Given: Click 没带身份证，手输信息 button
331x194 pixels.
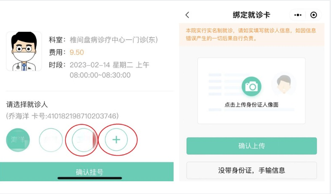Looking at the screenshot, I should (251, 170).
